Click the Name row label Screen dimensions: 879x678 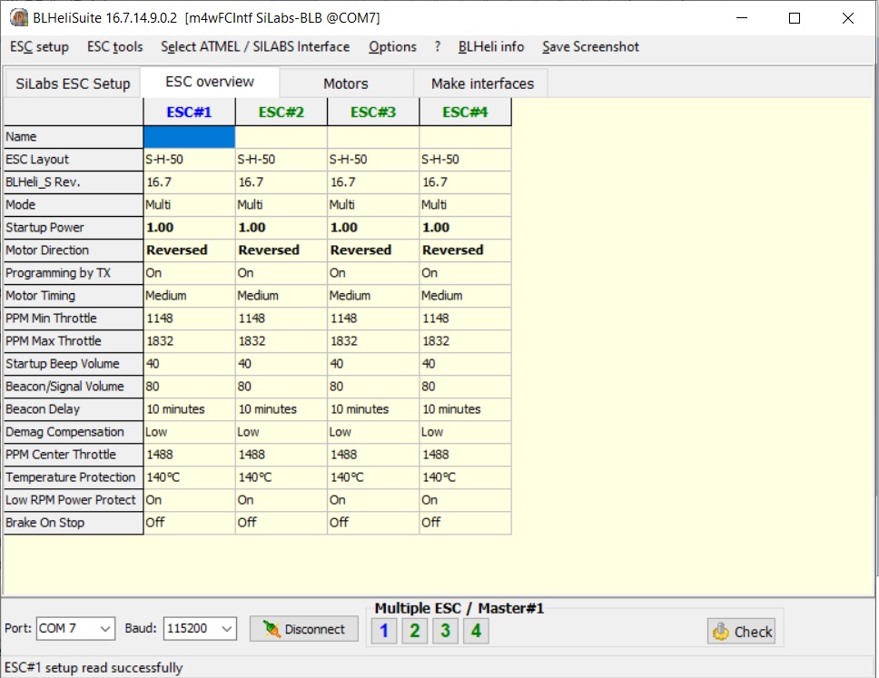(x=74, y=137)
